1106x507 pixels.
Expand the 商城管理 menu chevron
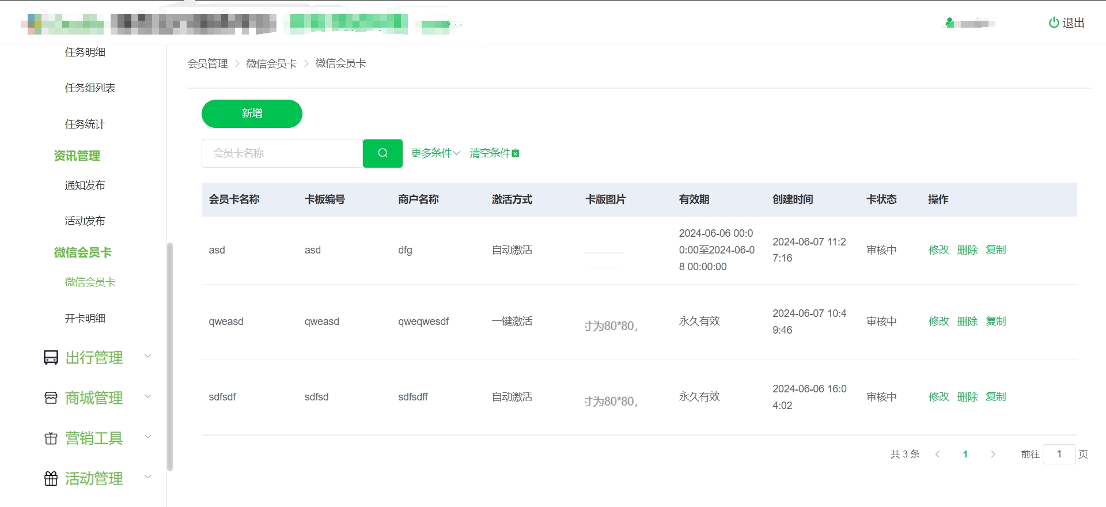147,396
